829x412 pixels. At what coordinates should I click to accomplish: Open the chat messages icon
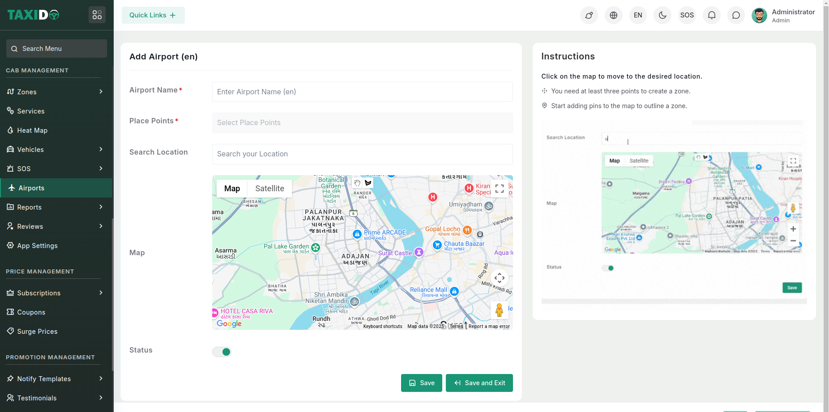pyautogui.click(x=736, y=15)
